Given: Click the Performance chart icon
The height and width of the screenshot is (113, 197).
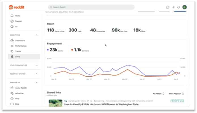Looking at the screenshot, I should click(x=12, y=46).
